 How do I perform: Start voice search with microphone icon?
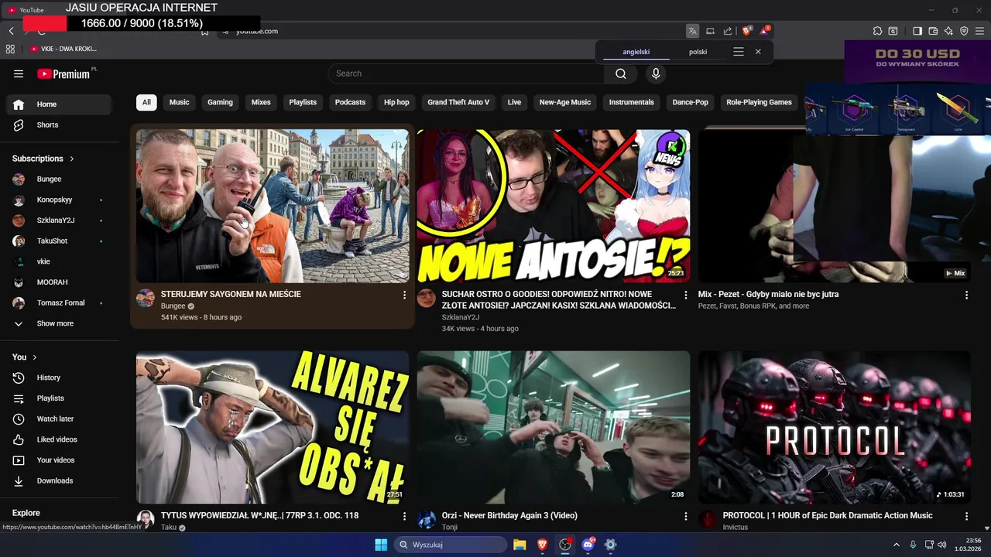(x=656, y=73)
